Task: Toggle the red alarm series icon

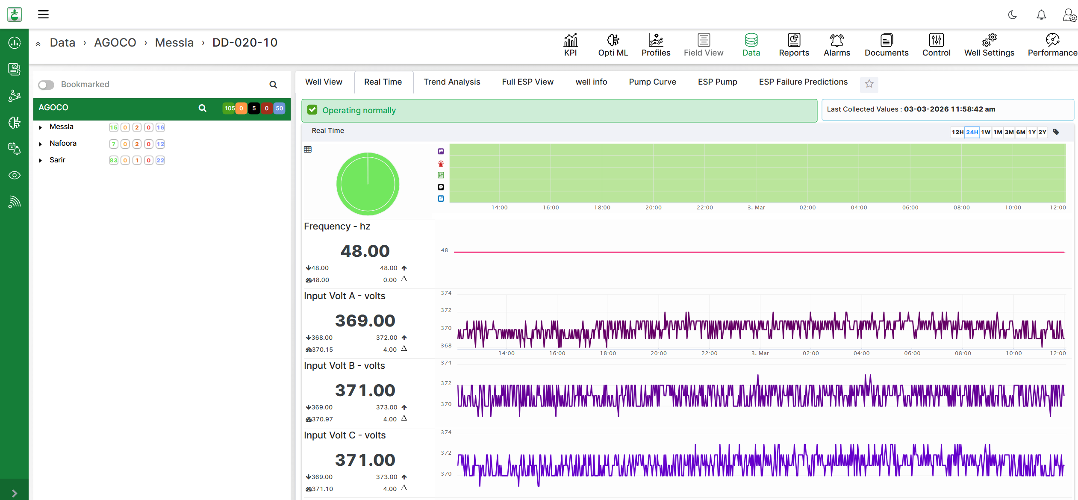Action: coord(441,163)
